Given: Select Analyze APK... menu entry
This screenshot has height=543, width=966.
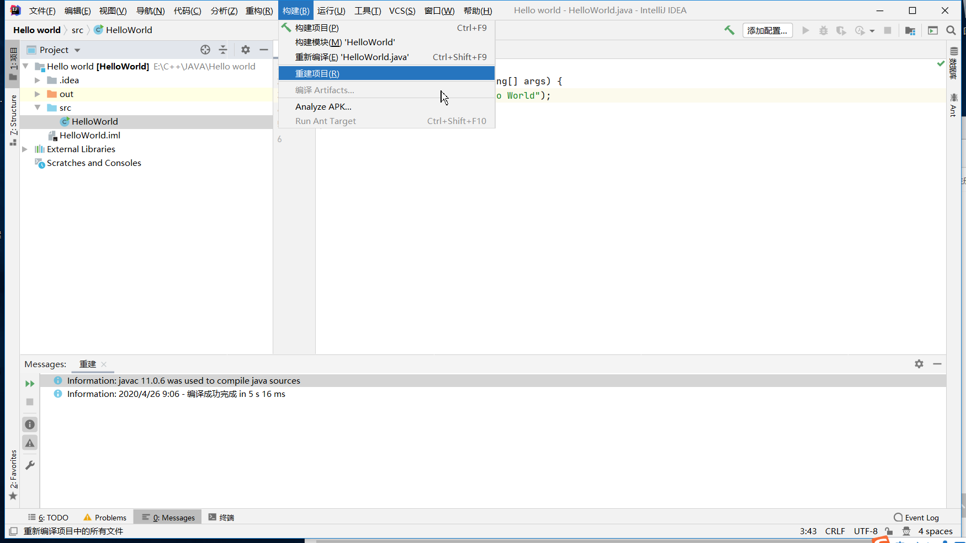Looking at the screenshot, I should pyautogui.click(x=386, y=106).
